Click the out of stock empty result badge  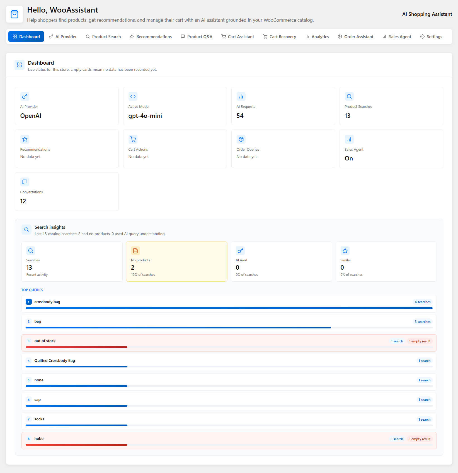click(x=420, y=341)
